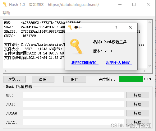Click the CRC32 value 1DFF1B29
156x131 pixels.
tap(29, 36)
